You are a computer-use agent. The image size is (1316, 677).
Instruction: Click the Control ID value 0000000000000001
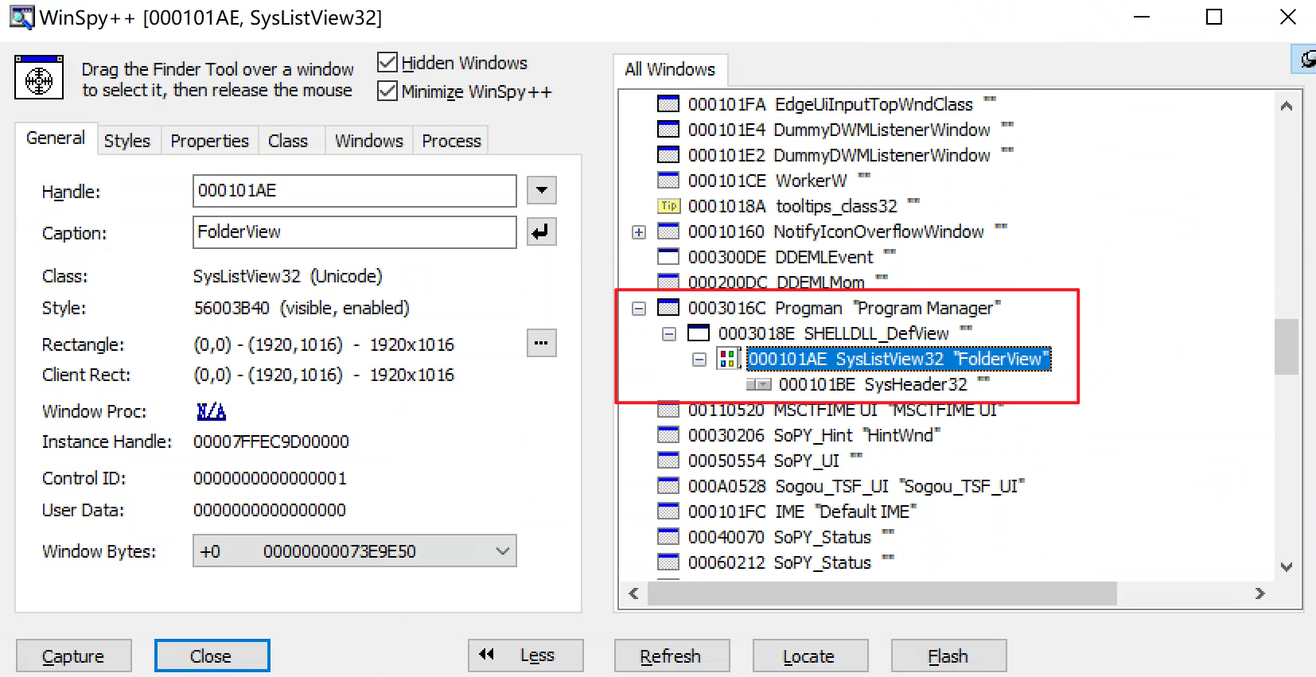271,478
